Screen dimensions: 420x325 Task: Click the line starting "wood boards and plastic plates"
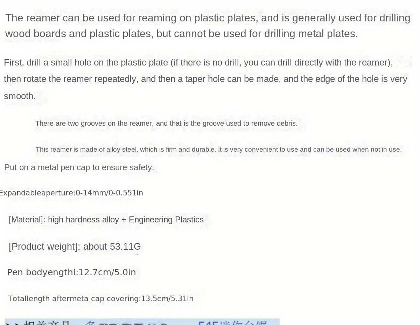click(181, 34)
